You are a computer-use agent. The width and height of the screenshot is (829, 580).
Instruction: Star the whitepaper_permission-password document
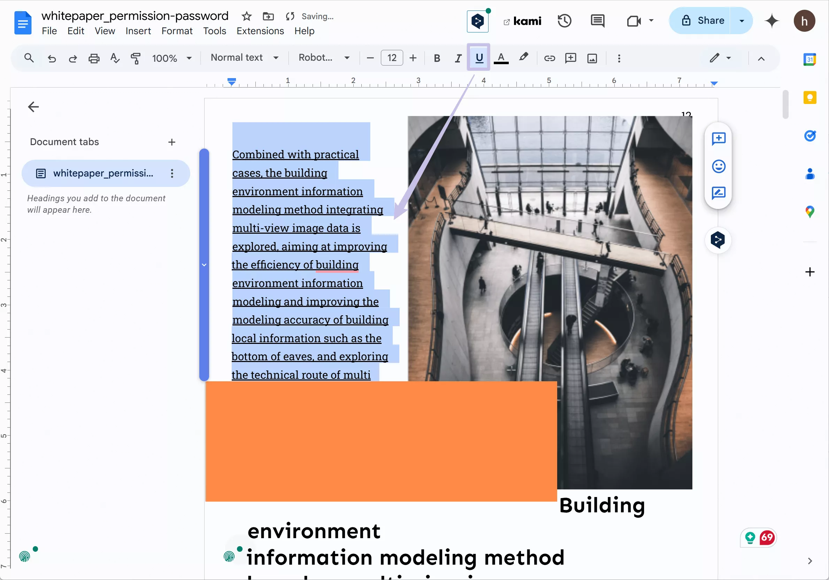click(x=247, y=16)
